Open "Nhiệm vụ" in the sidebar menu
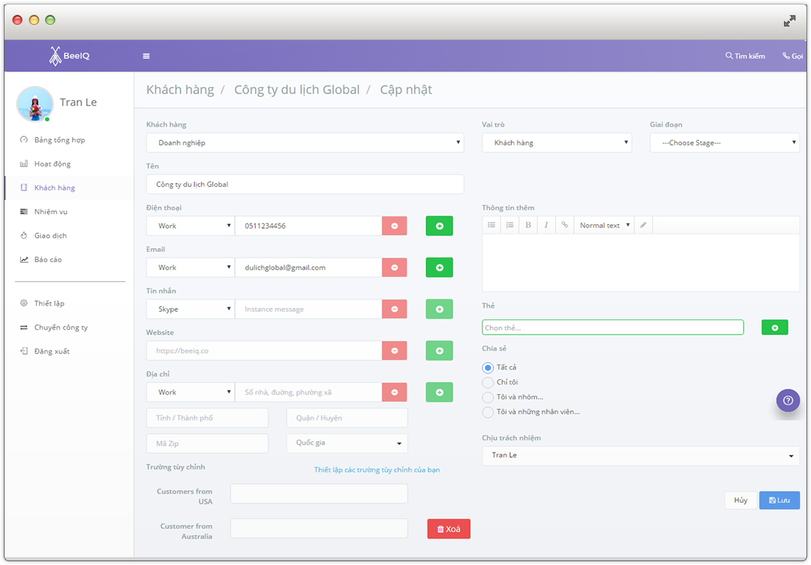Image resolution: width=811 pixels, height=565 pixels. pyautogui.click(x=51, y=211)
